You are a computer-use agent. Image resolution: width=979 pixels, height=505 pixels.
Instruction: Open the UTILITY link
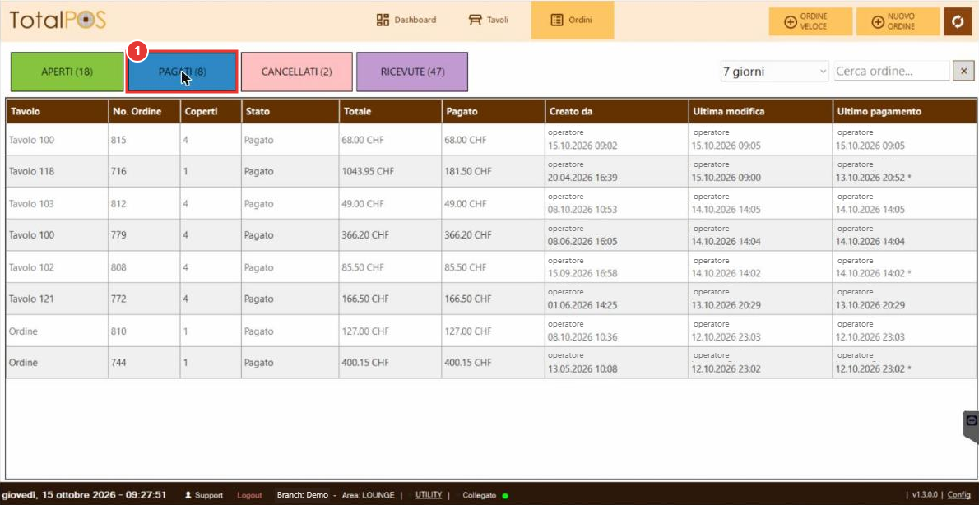click(x=429, y=495)
